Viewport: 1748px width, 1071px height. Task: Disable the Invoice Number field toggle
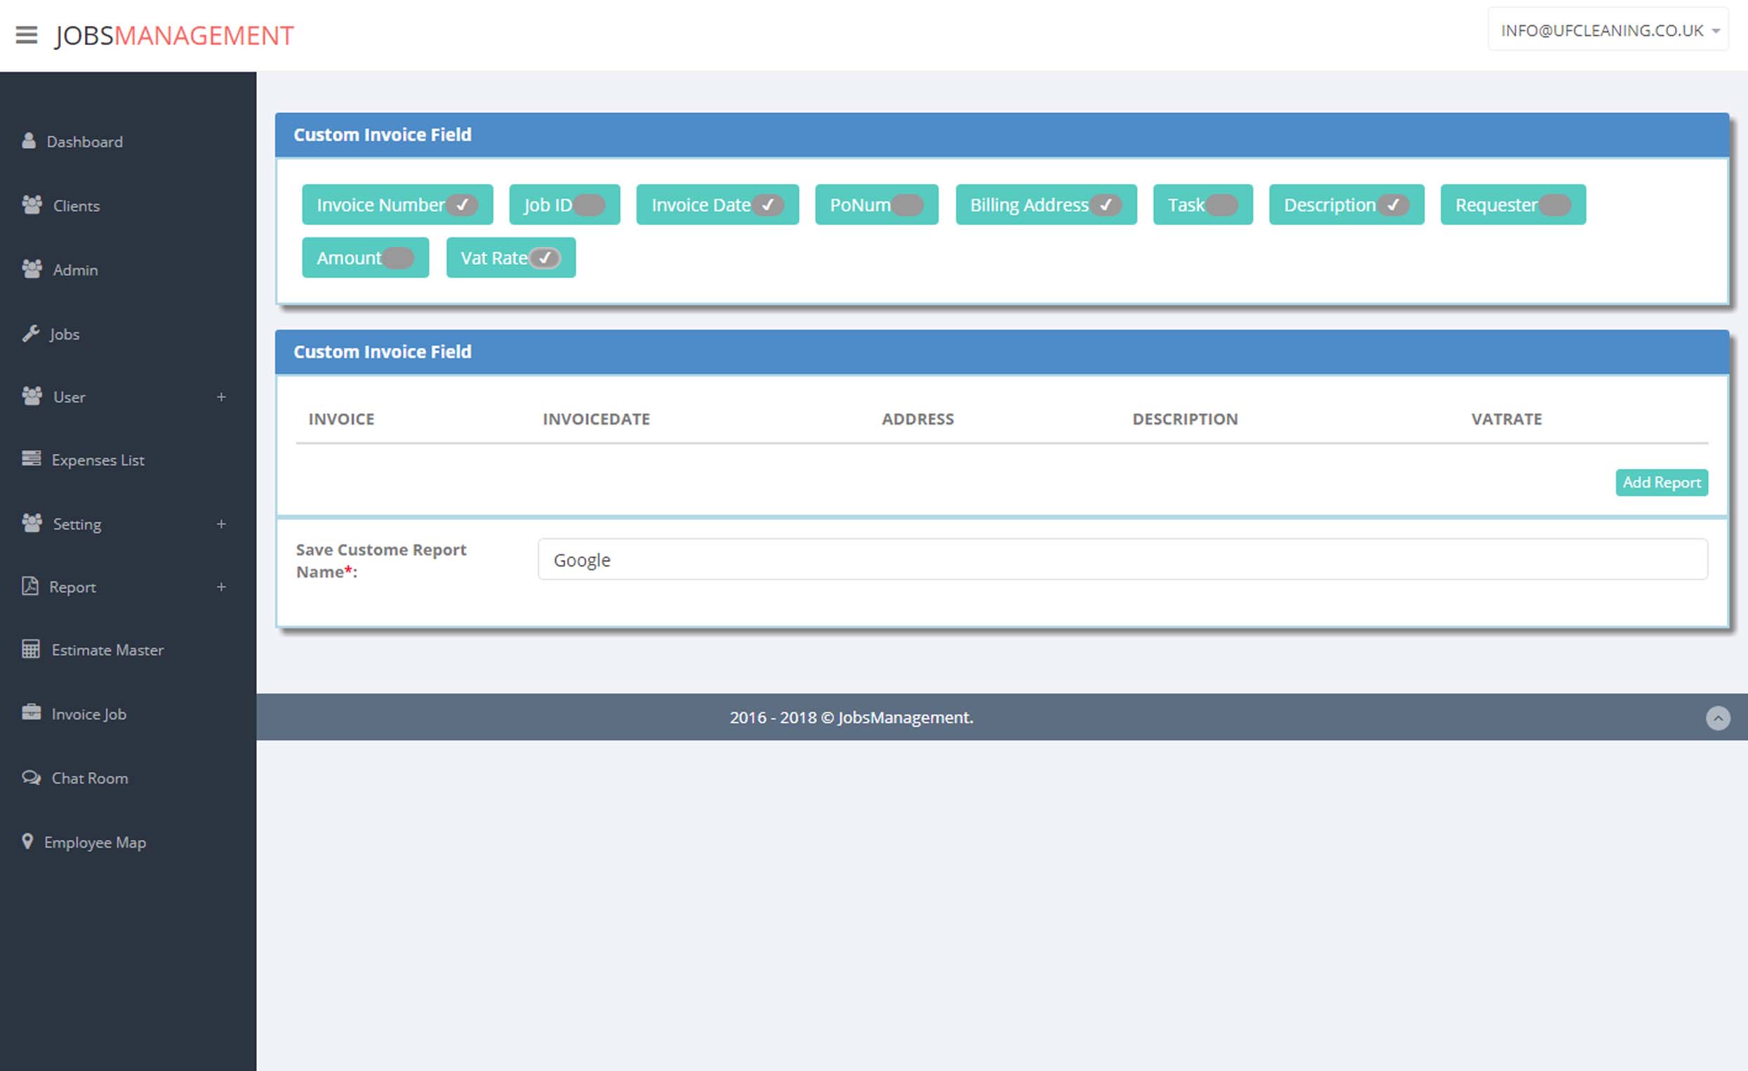[462, 205]
